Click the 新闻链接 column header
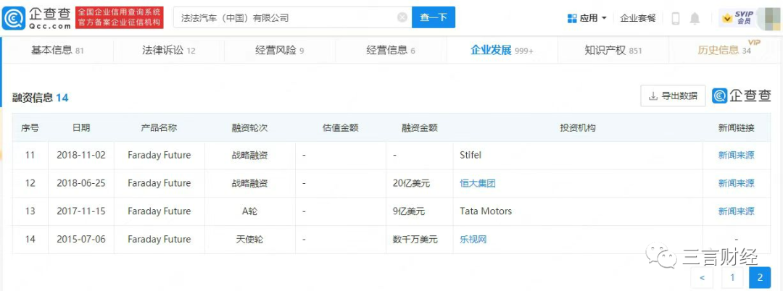 tap(736, 127)
